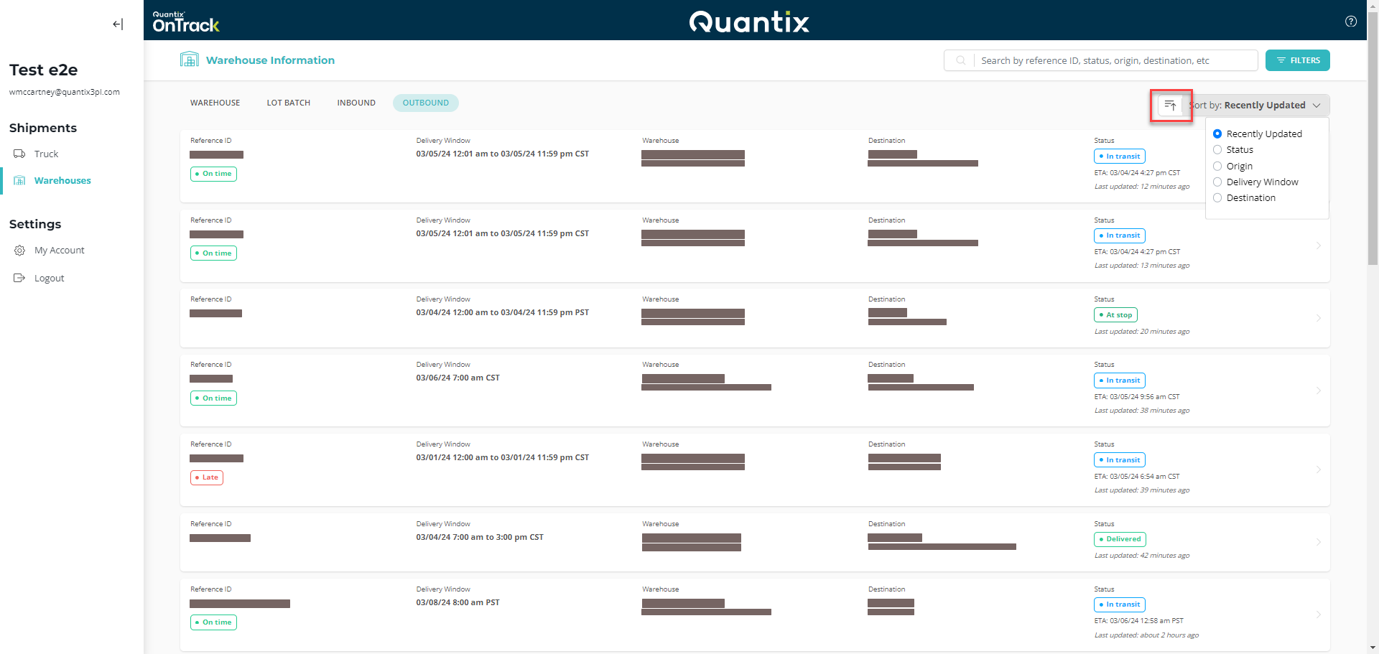Go to Warehouses in the sidebar

(x=62, y=181)
